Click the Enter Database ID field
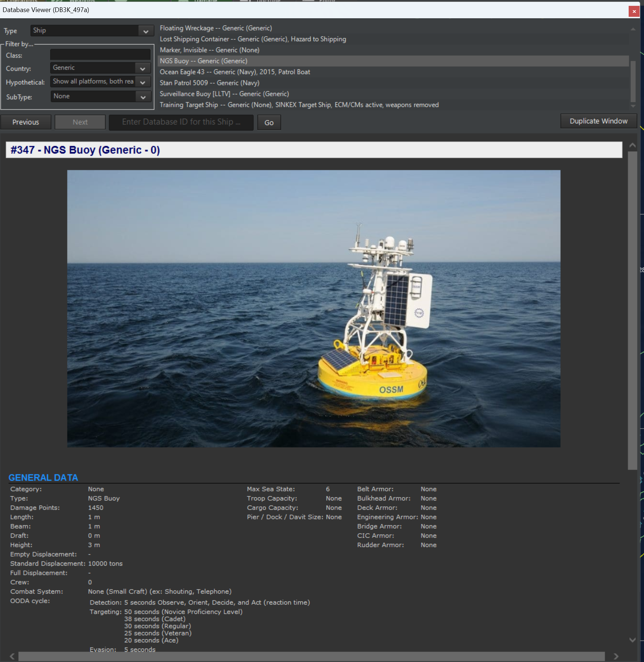This screenshot has height=662, width=644. [x=181, y=122]
